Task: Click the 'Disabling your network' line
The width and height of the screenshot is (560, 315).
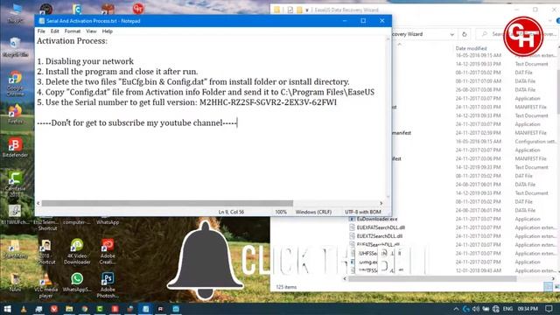Action: click(x=86, y=61)
